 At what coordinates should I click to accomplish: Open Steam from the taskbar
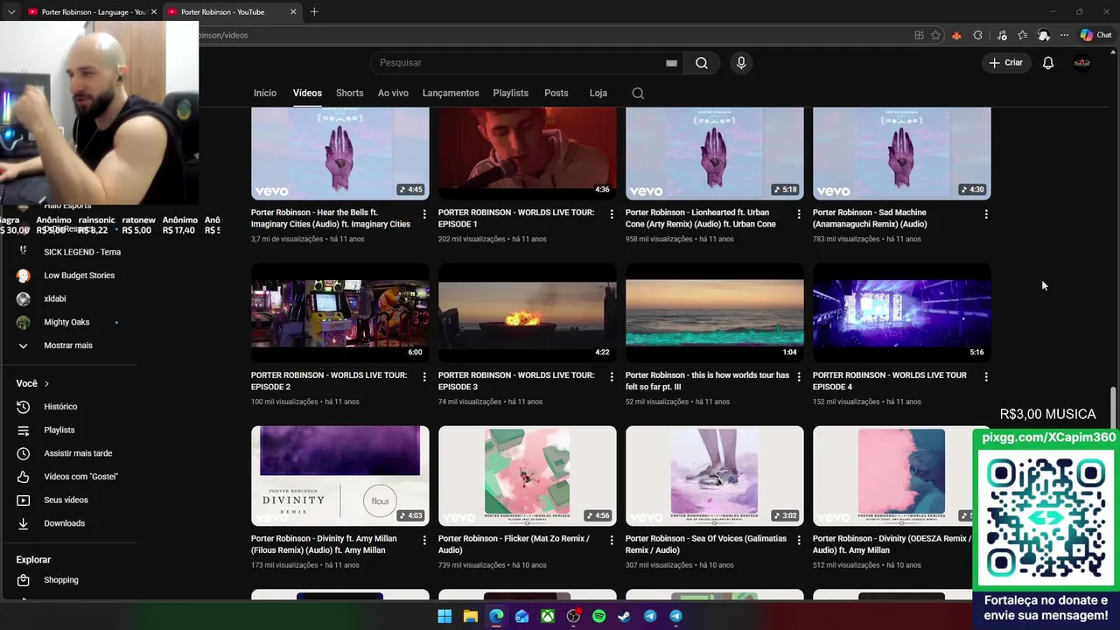coord(624,616)
